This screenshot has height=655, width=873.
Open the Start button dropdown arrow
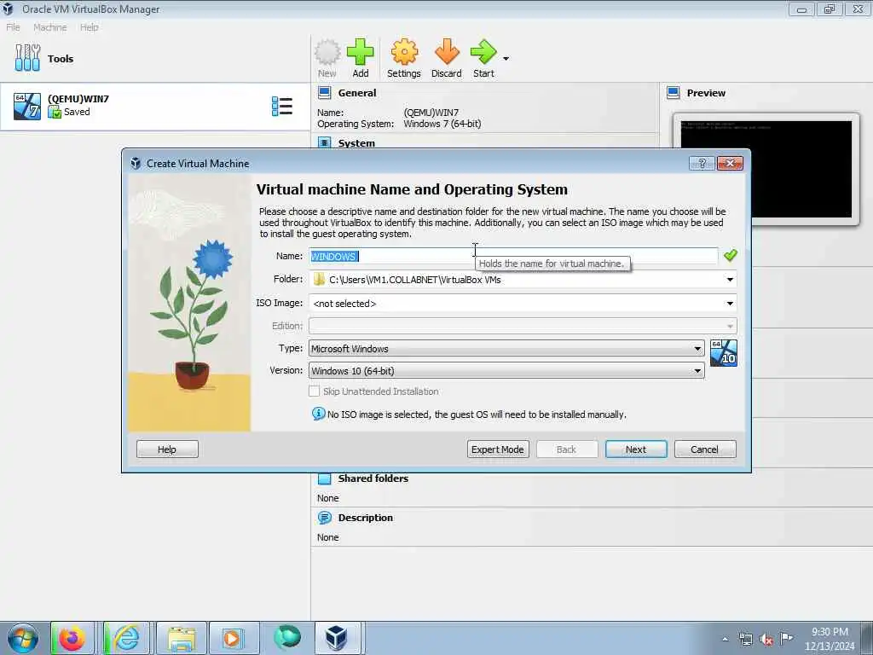point(506,58)
